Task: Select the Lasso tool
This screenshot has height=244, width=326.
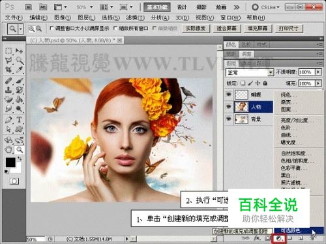Action: tap(8, 61)
